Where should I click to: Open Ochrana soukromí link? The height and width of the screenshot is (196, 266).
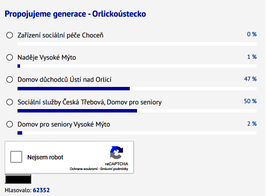[84, 169]
